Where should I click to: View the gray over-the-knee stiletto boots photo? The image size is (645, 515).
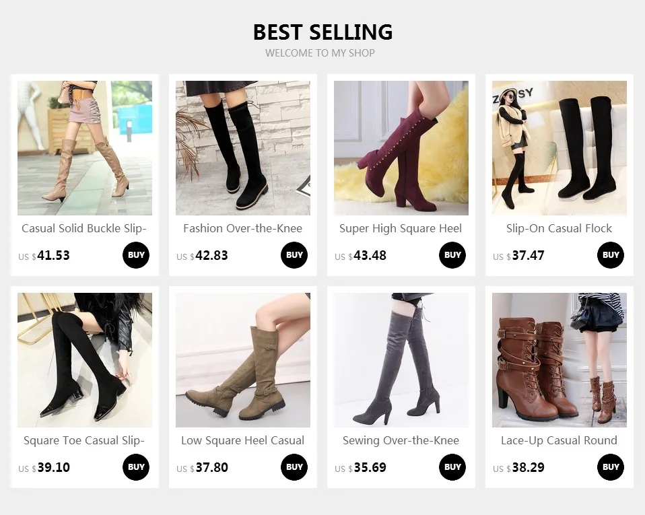tap(401, 360)
